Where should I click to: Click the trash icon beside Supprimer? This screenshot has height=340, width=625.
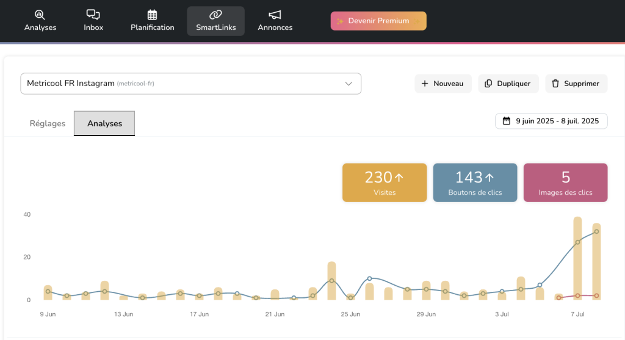(555, 84)
